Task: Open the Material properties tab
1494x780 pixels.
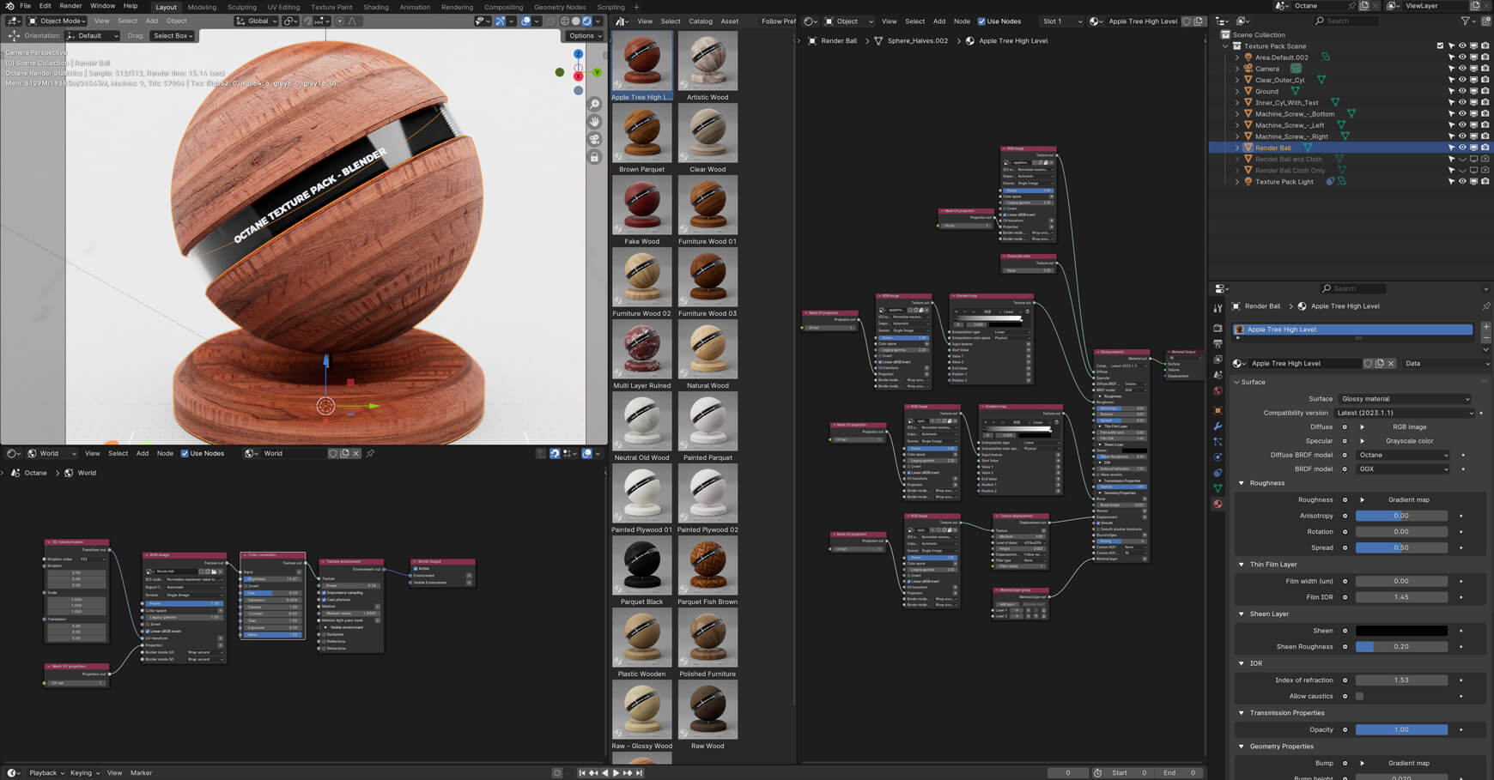Action: (x=1218, y=505)
